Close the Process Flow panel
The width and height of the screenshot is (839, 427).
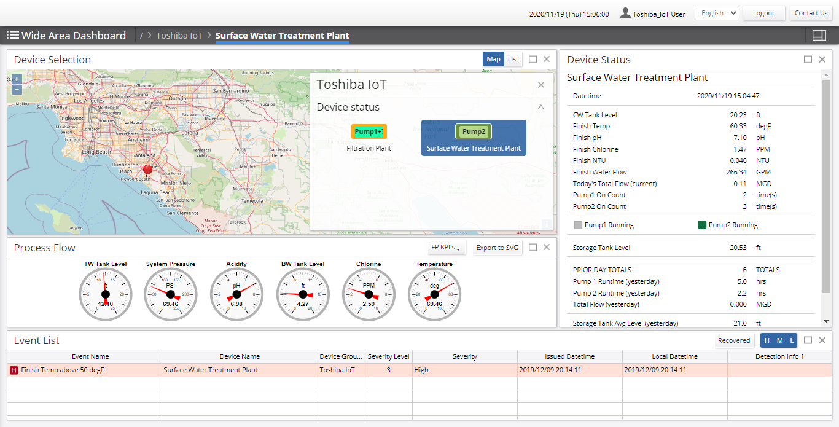click(547, 247)
